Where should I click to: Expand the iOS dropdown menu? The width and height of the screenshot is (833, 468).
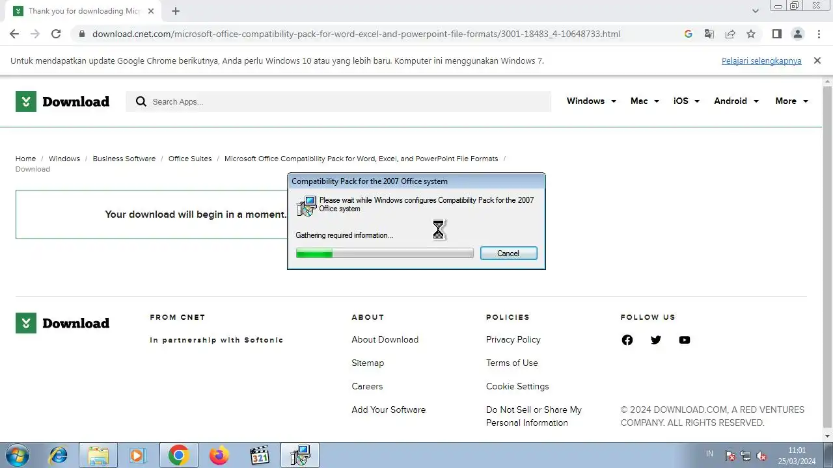(x=686, y=101)
